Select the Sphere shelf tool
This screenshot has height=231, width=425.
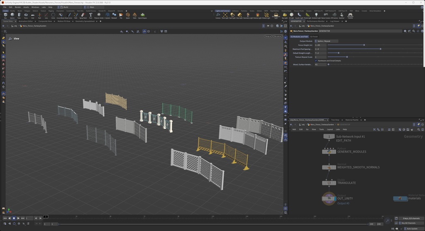click(12, 16)
